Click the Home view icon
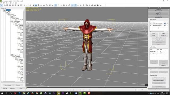The width and height of the screenshot is (170, 95). coord(30,5)
